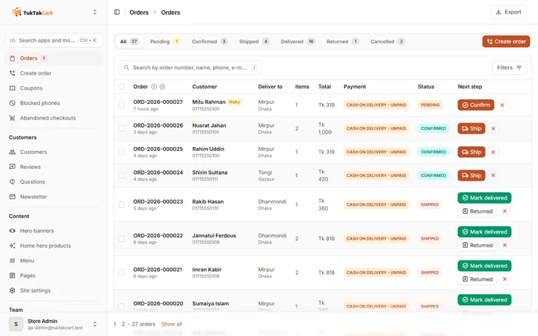Switch to the Shipped tab
Screen dimensions: 538x336
pos(254,42)
